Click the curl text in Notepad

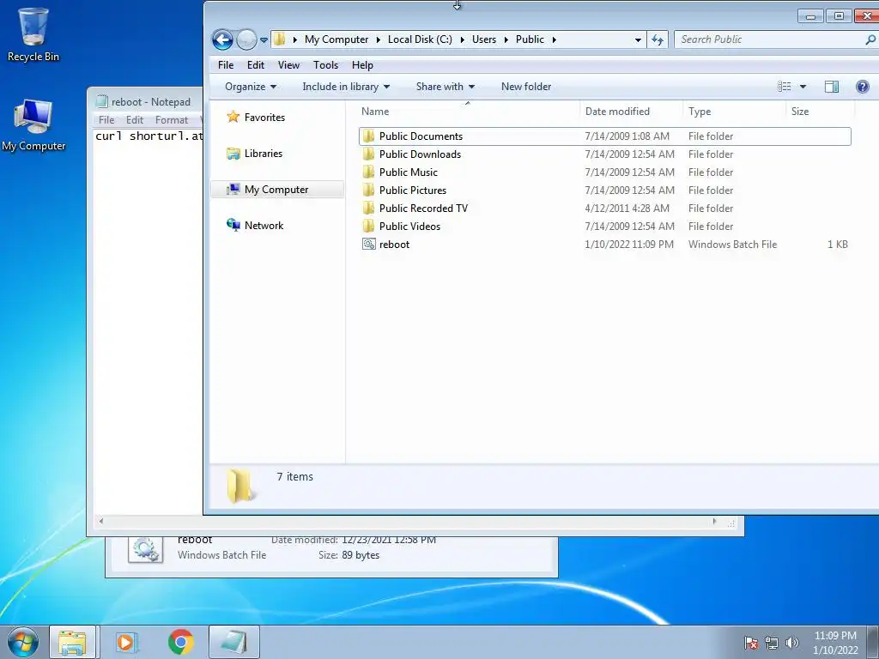tap(109, 136)
